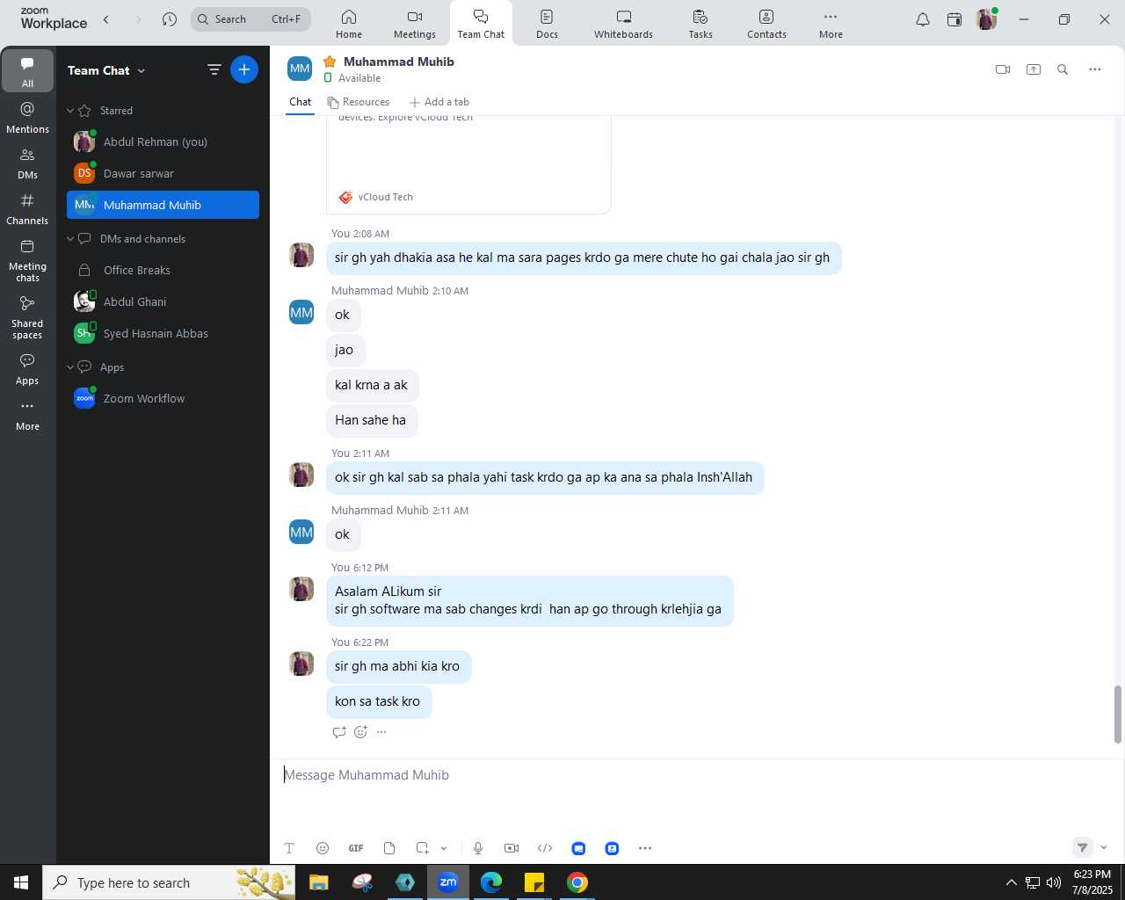
Task: Open more composer tools ellipsis
Action: (x=645, y=848)
